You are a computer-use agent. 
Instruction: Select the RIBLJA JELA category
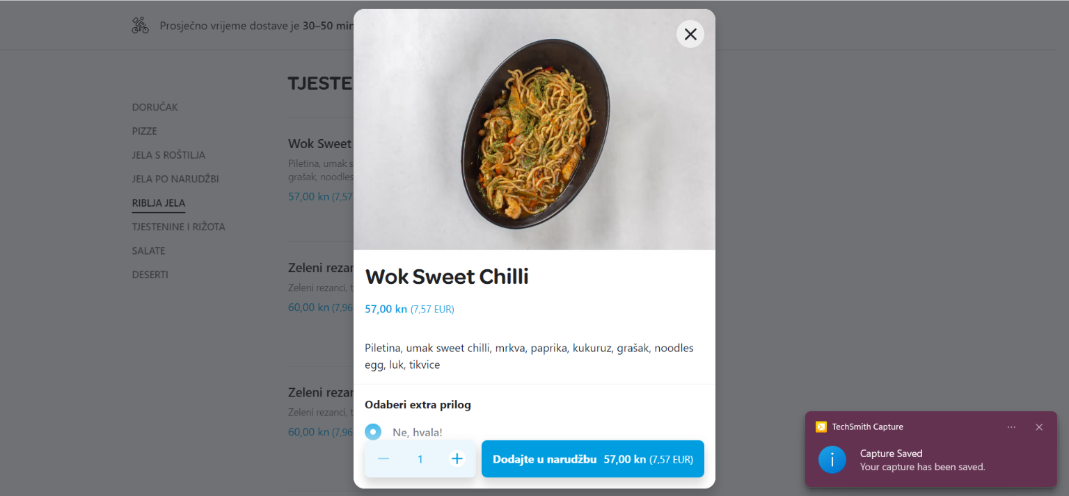[x=159, y=203]
